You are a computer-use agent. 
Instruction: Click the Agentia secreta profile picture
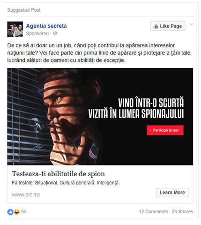coord(15,29)
